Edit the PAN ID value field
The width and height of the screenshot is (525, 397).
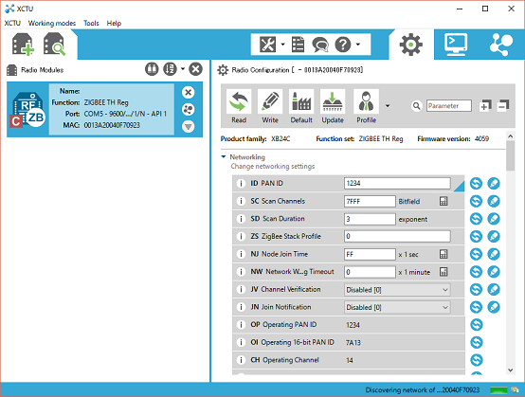click(x=397, y=183)
